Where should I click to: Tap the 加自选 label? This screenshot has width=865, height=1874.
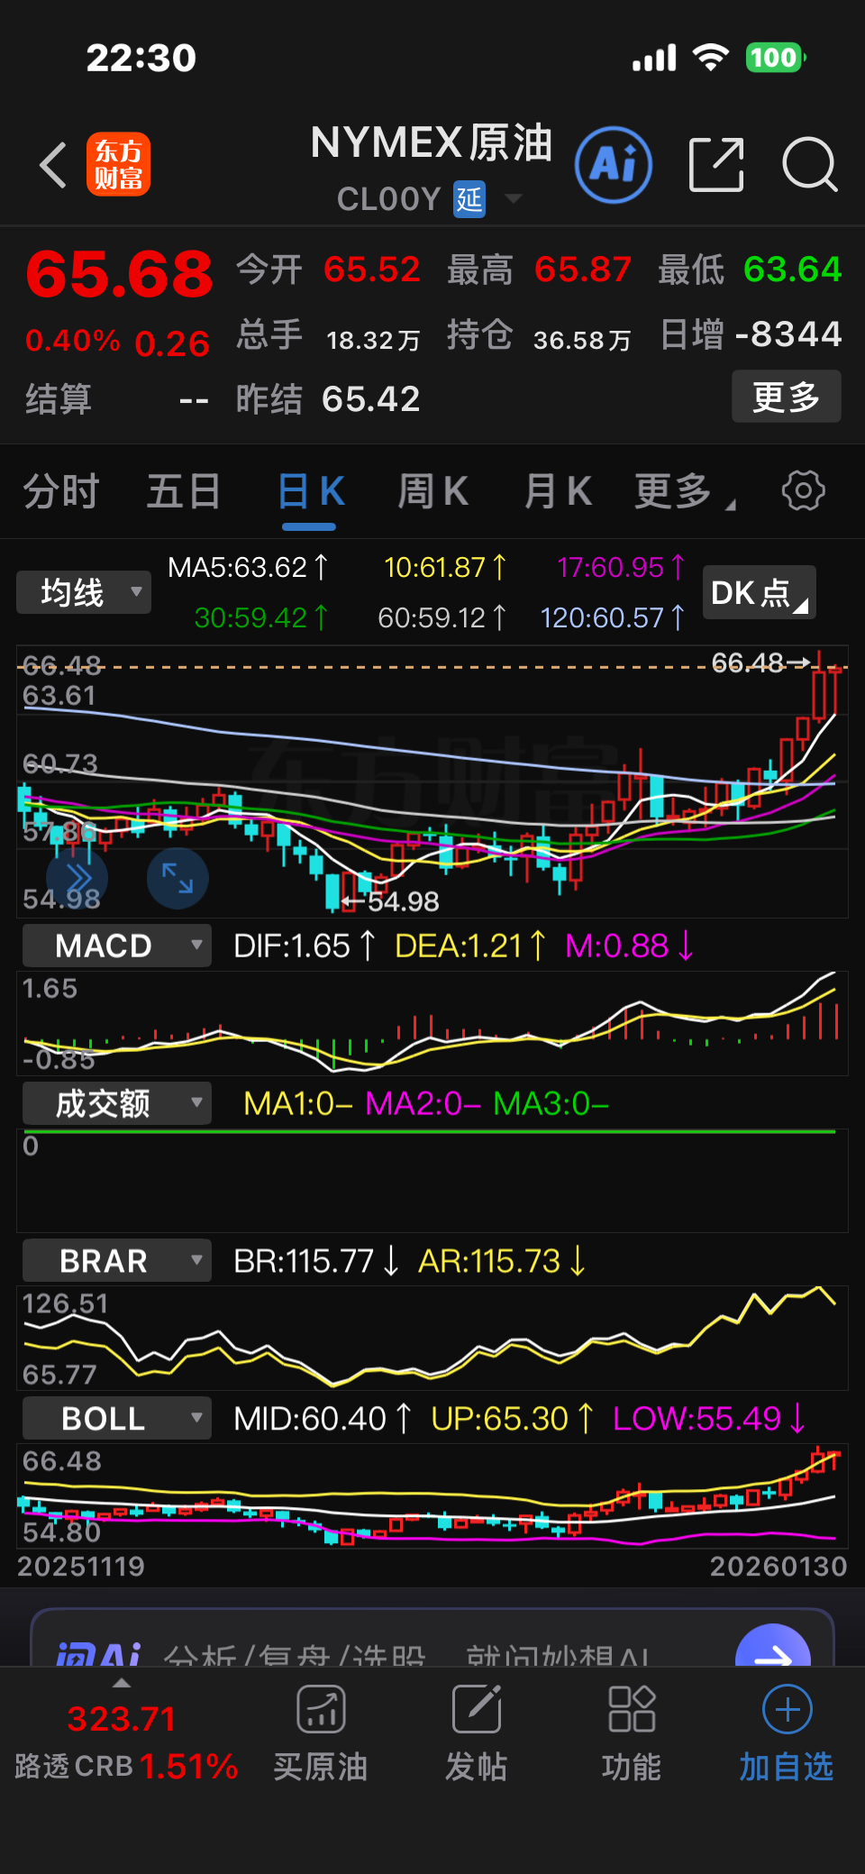[x=787, y=1767]
